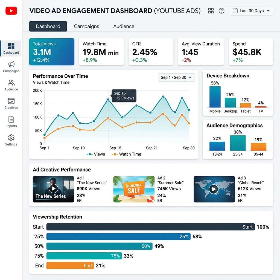Toggle the Watch Time series in legend
Screen dimensions: 280x280
pyautogui.click(x=126, y=154)
